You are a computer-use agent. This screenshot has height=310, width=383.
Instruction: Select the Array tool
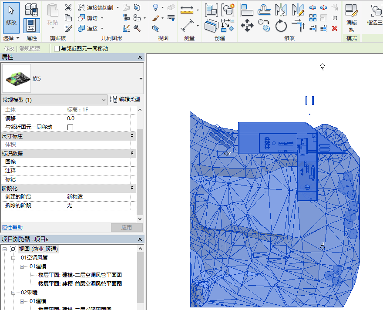(313, 18)
